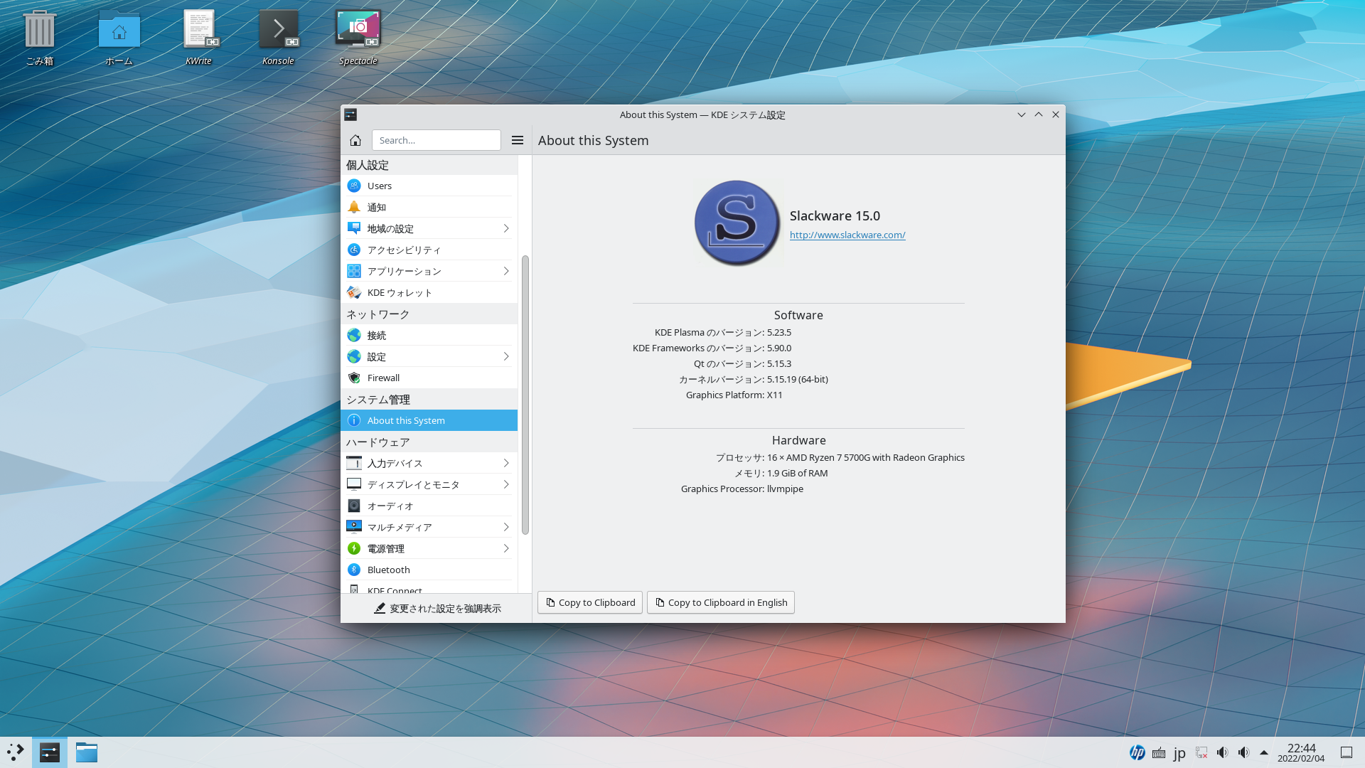Open the hamburger menu next to search

click(x=518, y=140)
